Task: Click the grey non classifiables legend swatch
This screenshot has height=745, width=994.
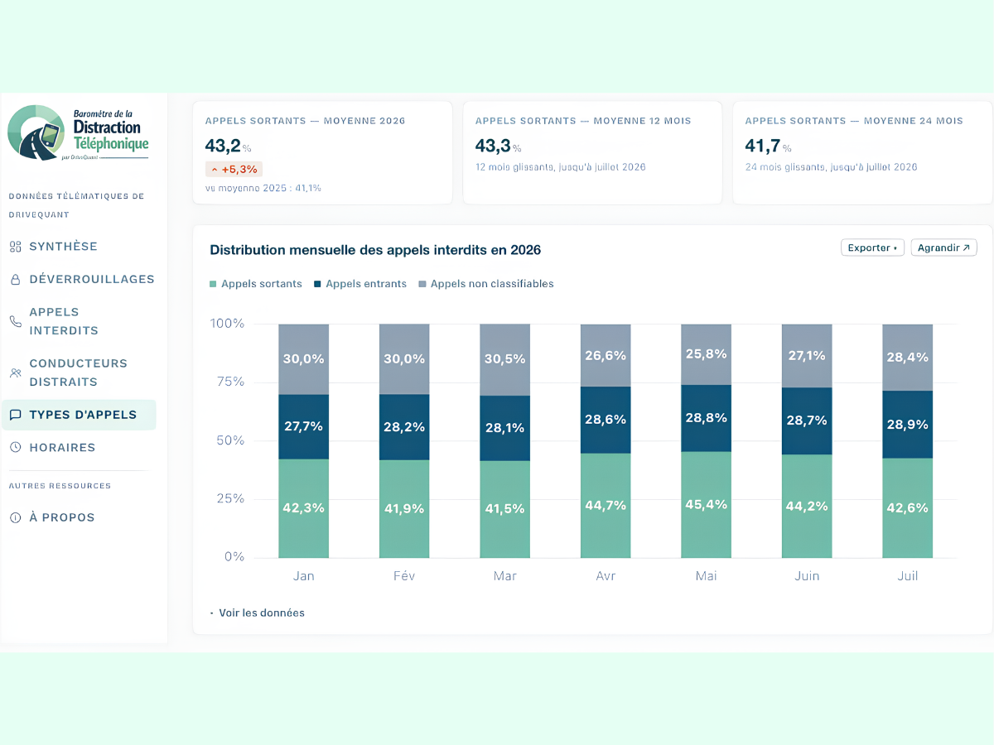Action: coord(422,284)
